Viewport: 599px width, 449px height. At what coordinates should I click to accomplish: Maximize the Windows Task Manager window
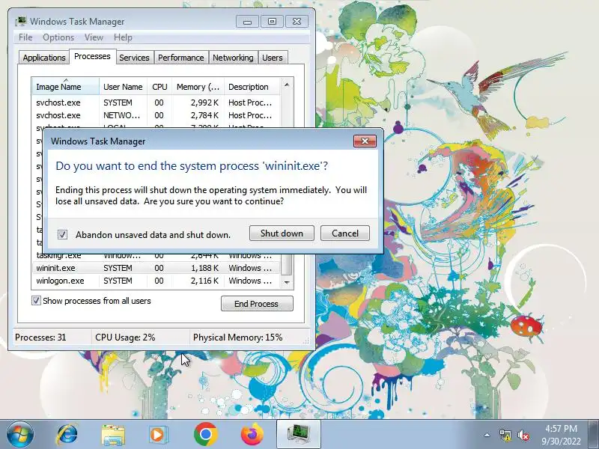272,22
